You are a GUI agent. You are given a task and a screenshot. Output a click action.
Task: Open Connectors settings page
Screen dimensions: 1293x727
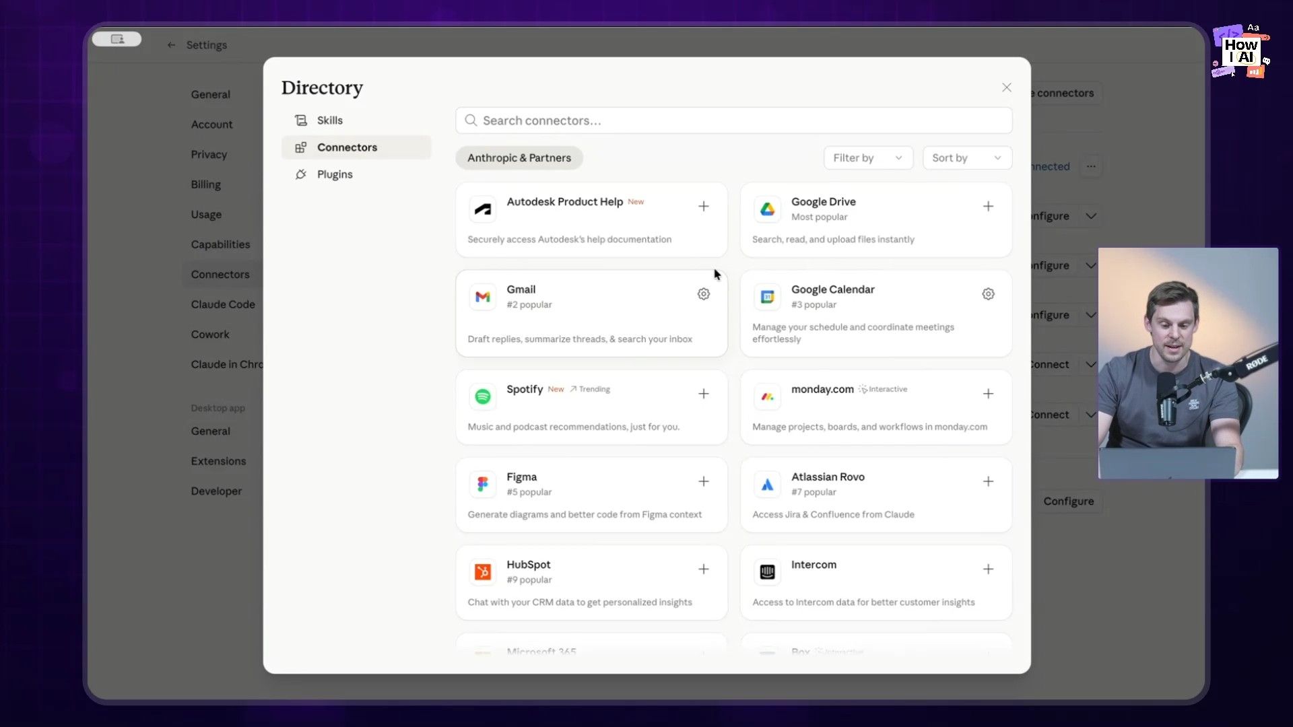(x=220, y=275)
